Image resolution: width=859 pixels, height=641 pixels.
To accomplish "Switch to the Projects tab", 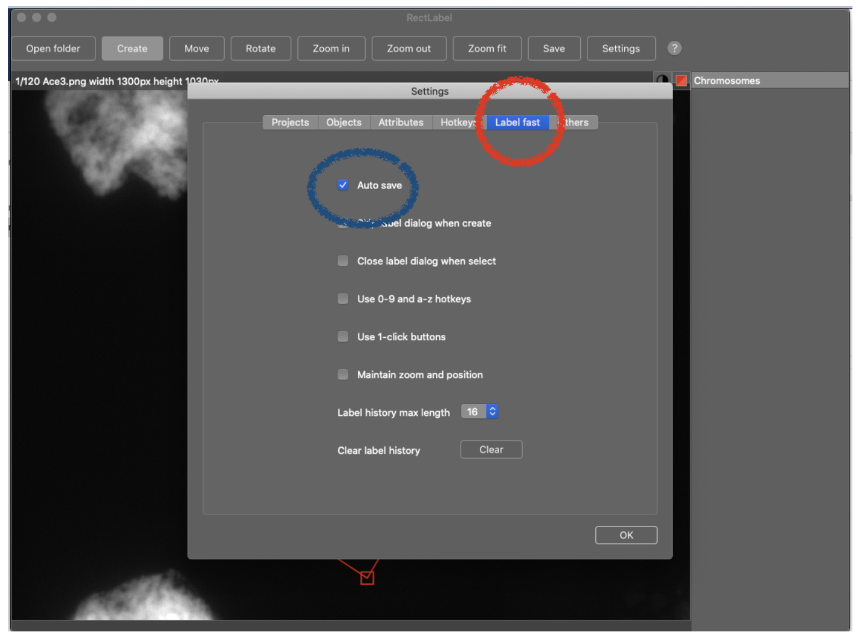I will 290,122.
